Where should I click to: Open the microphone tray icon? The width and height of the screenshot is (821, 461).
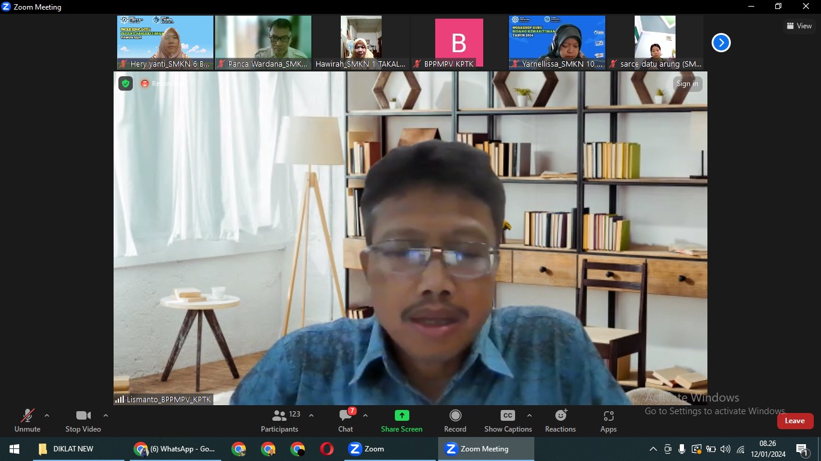[682, 449]
